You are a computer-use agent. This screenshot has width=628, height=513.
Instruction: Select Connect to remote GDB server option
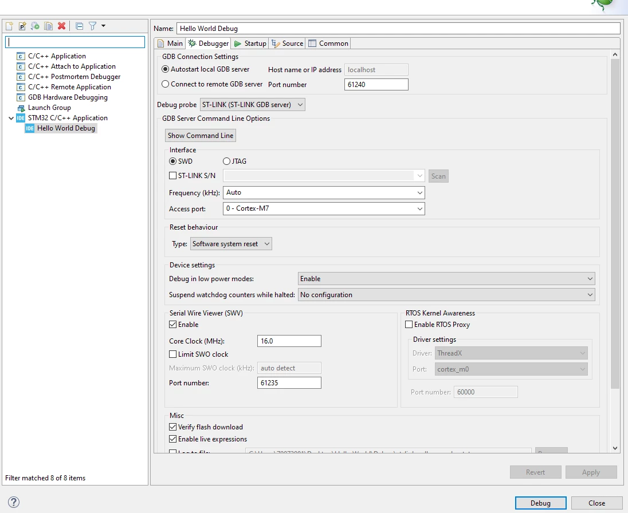[x=165, y=84]
